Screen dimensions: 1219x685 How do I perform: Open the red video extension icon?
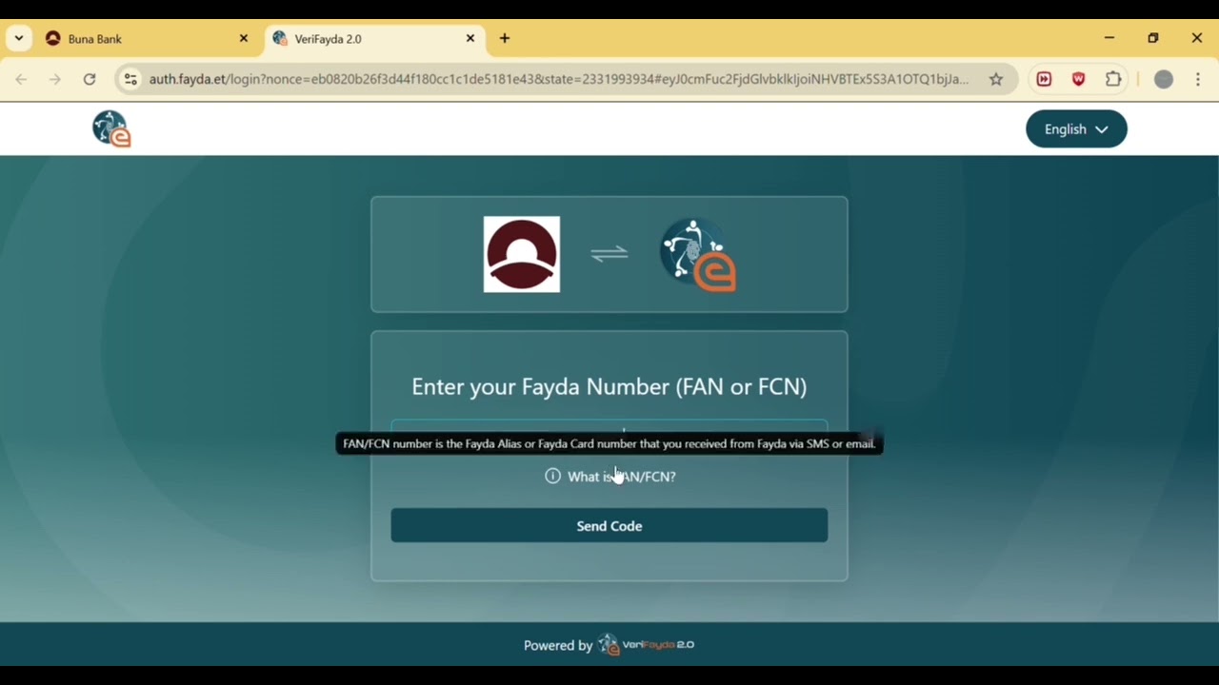pos(1044,80)
